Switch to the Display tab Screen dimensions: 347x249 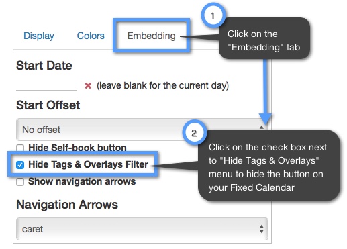pyautogui.click(x=39, y=36)
